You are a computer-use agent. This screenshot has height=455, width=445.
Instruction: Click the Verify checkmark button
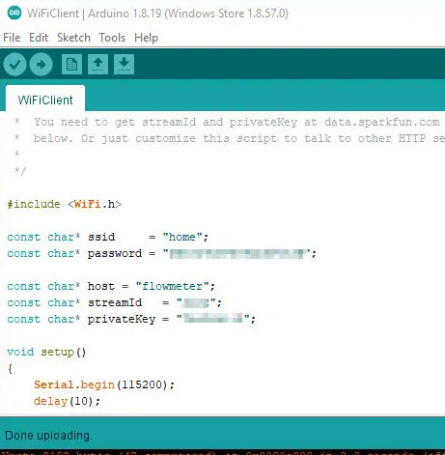click(x=14, y=65)
